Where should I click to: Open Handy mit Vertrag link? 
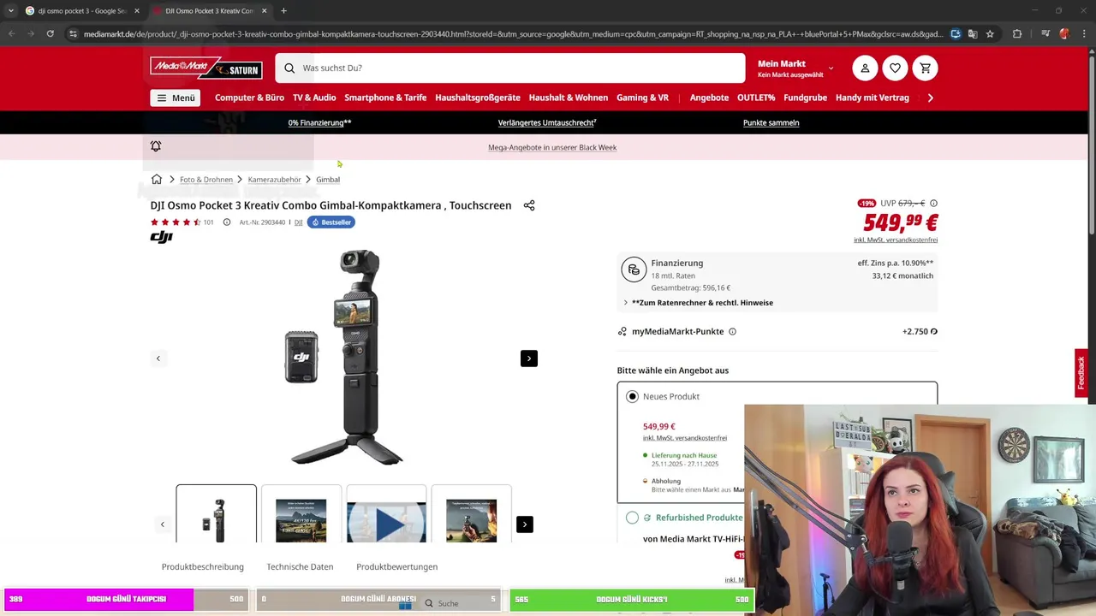coord(873,98)
